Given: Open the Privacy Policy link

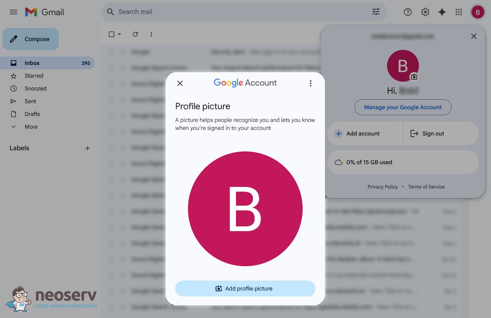Looking at the screenshot, I should 383,187.
